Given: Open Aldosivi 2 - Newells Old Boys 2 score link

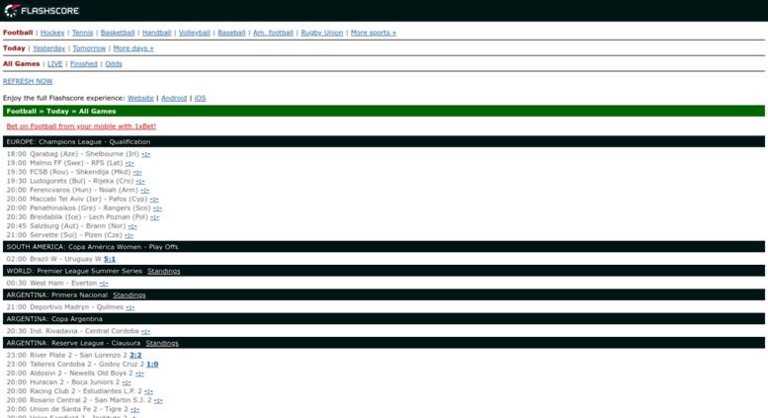Looking at the screenshot, I should pos(139,374).
